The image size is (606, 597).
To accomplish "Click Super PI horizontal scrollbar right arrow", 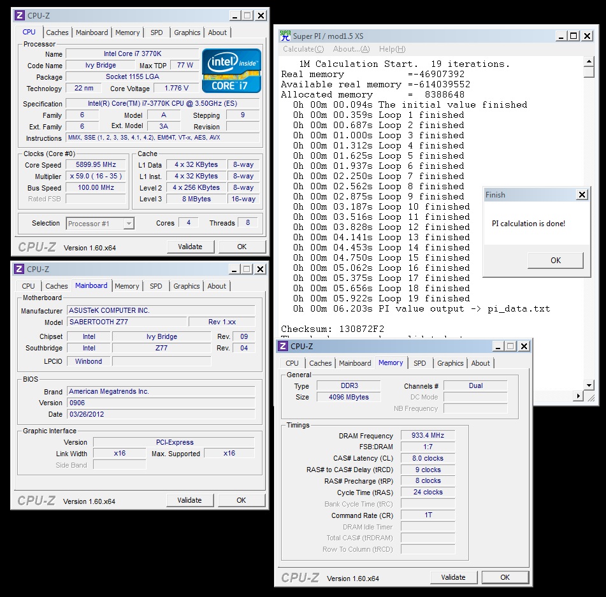I will (x=579, y=396).
